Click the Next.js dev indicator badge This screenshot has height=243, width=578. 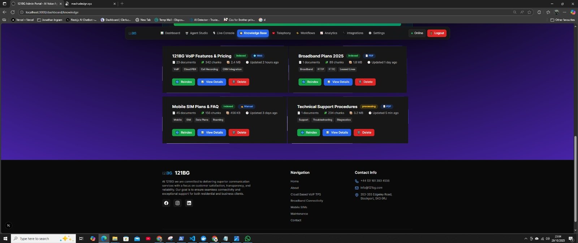point(9,226)
